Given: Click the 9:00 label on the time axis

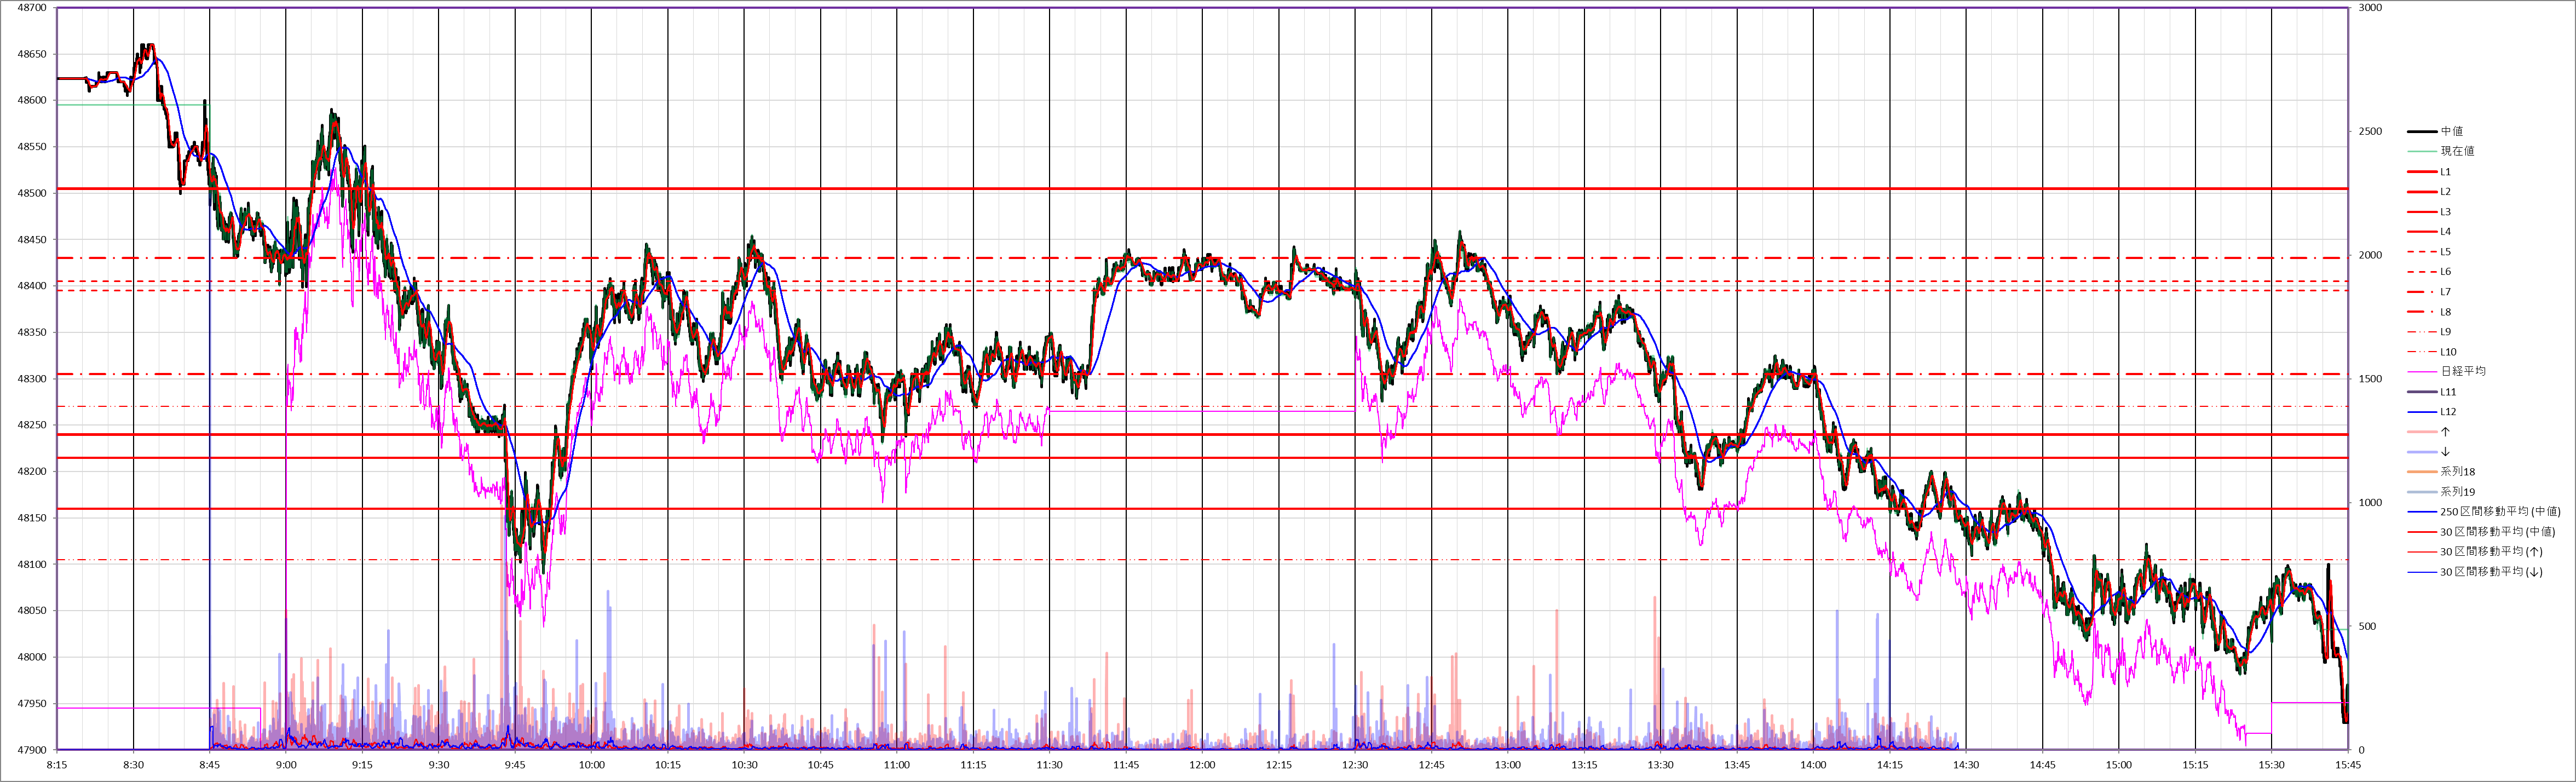Looking at the screenshot, I should [286, 765].
